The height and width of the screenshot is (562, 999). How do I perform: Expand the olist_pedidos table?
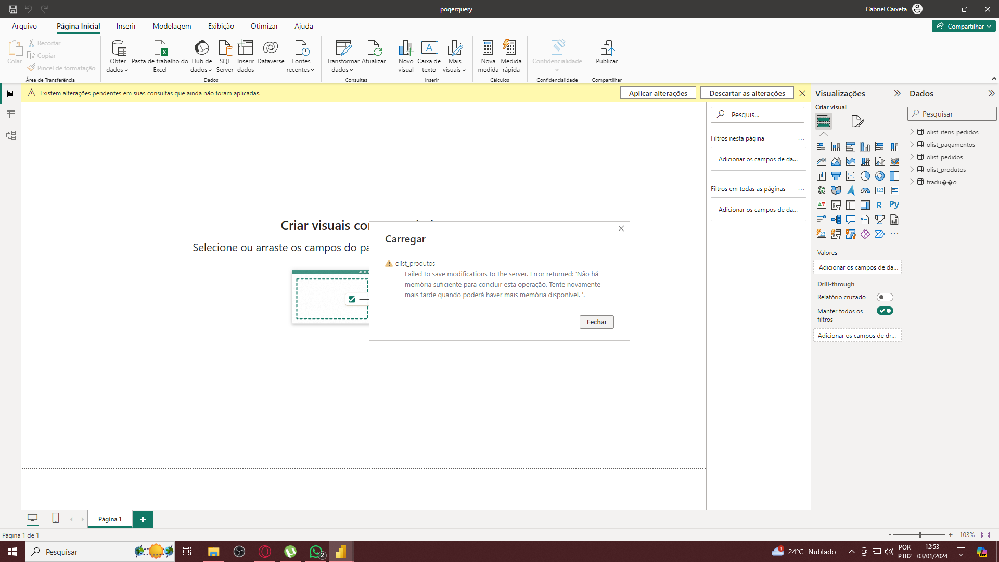coord(912,157)
